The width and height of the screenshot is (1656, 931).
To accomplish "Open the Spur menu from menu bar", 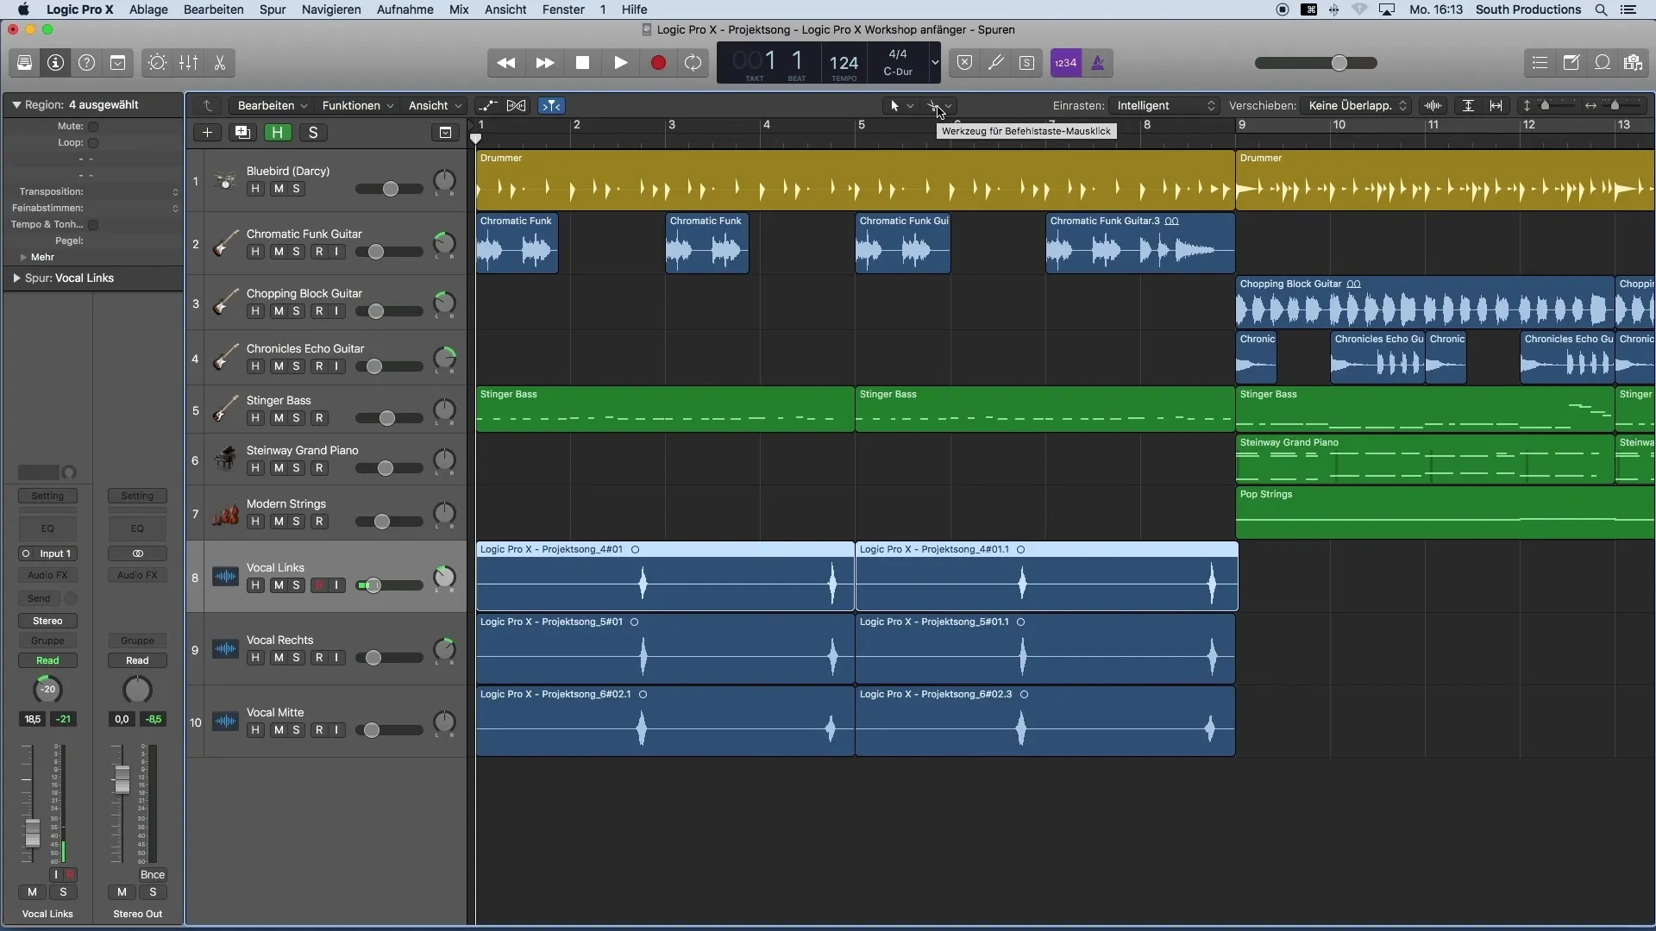I will [272, 9].
